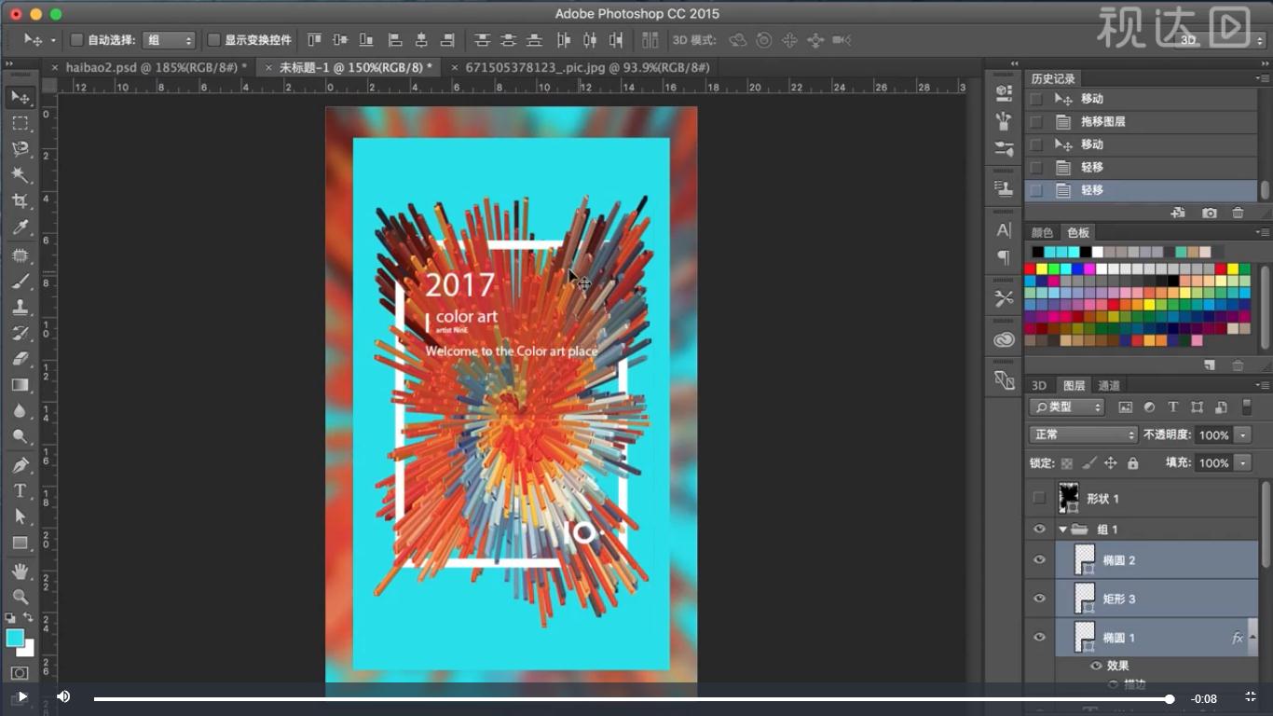Create new document from current history state
The width and height of the screenshot is (1273, 716).
pos(1178,213)
